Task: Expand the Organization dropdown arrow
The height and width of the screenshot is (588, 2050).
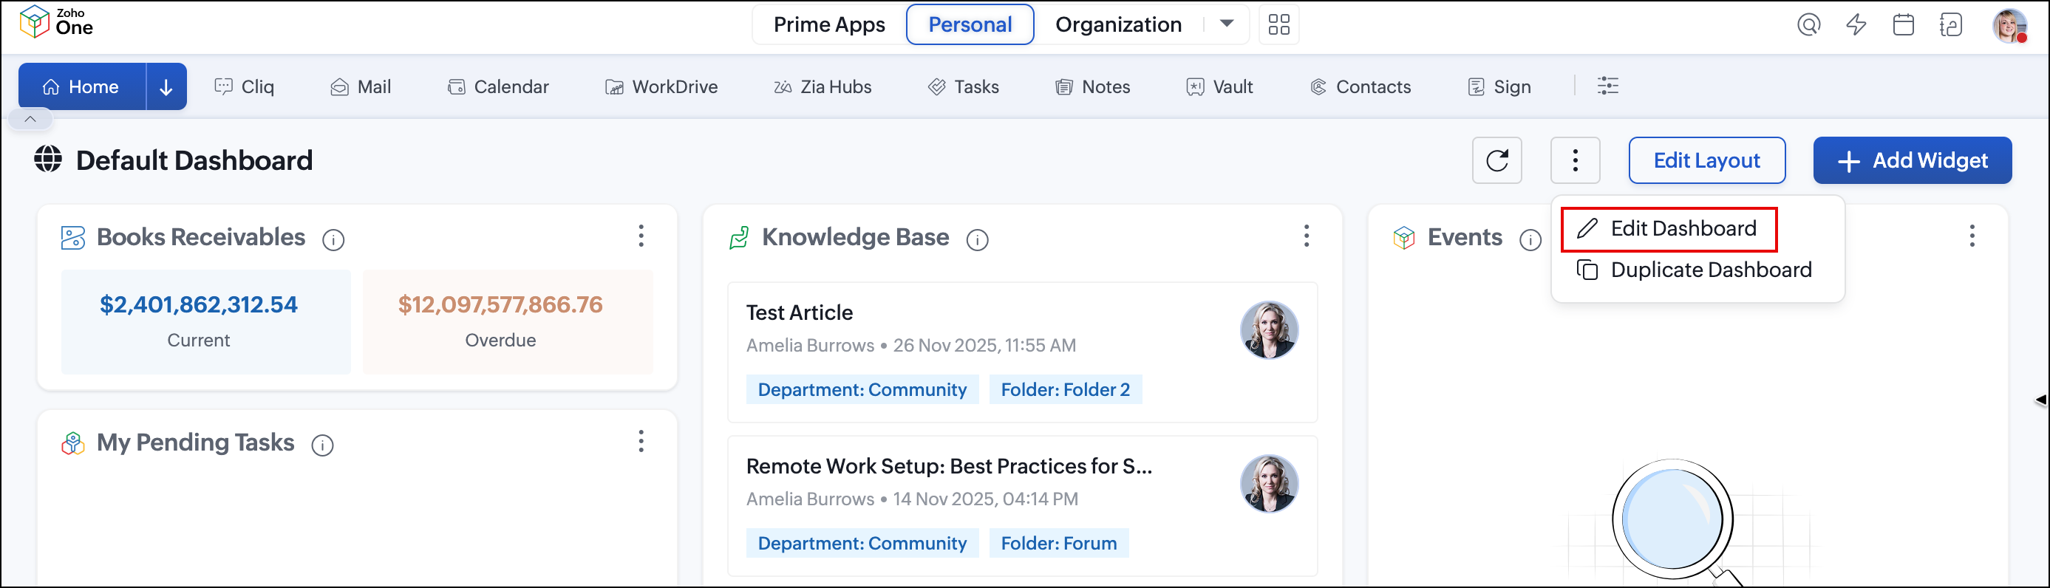Action: [1226, 24]
